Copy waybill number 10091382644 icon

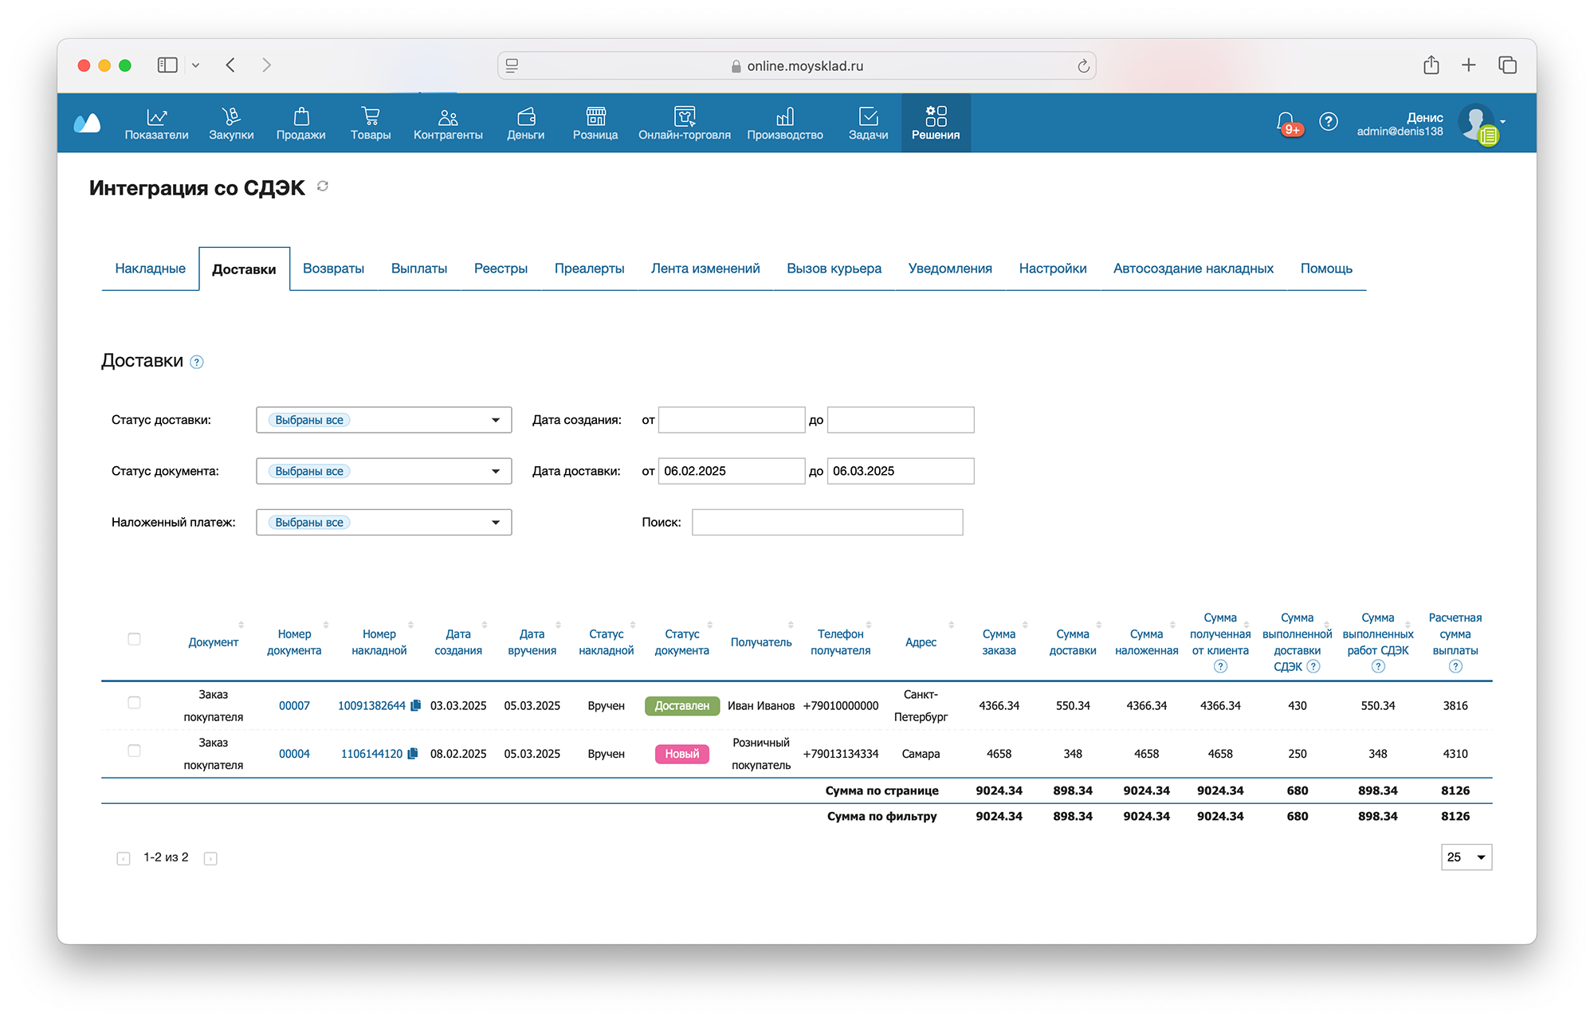(415, 706)
